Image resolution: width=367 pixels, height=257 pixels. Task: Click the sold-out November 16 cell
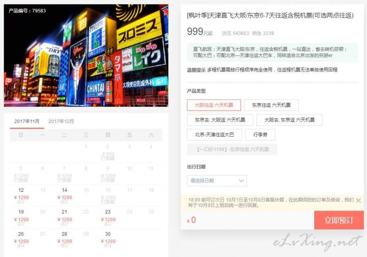[108, 195]
